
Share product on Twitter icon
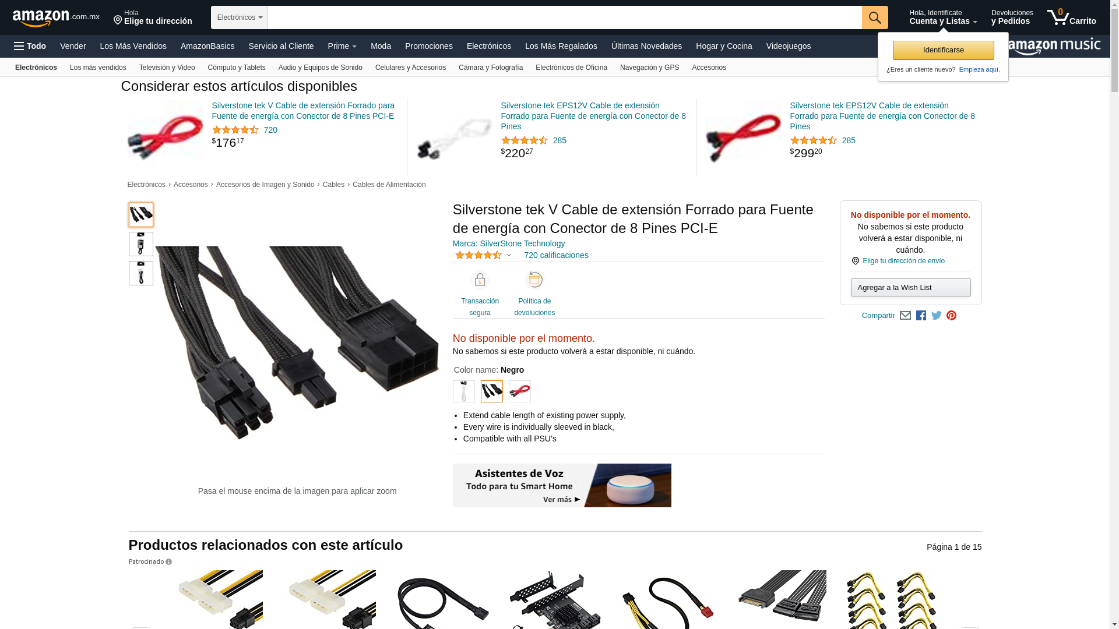point(937,316)
